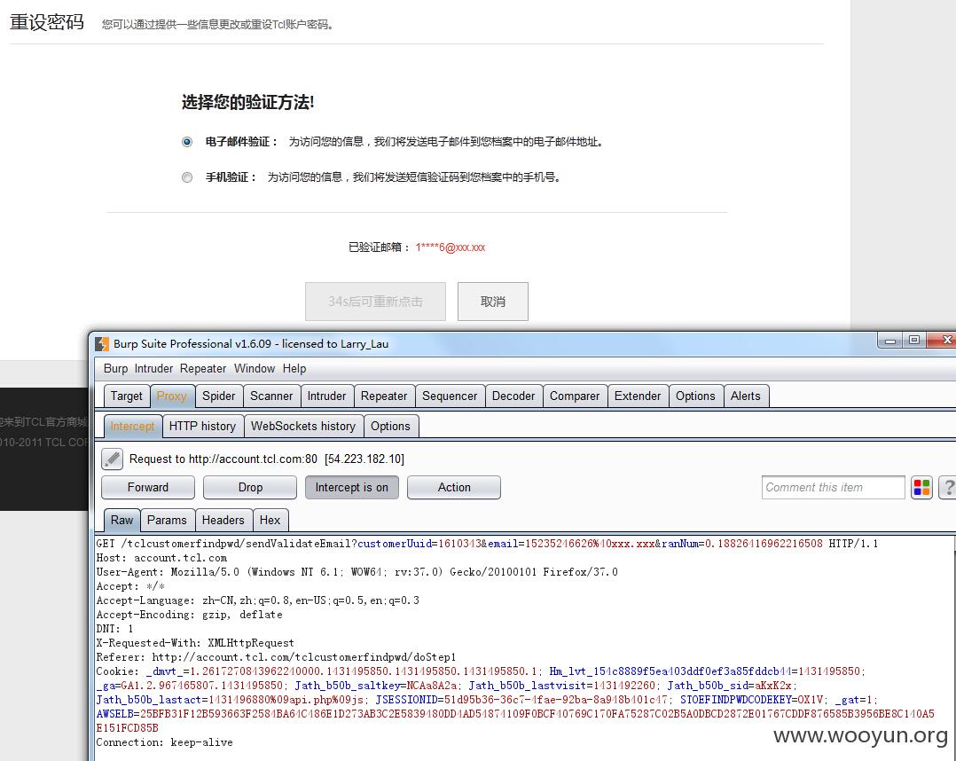The height and width of the screenshot is (761, 956).
Task: Open the highlight color picker icon
Action: point(921,487)
